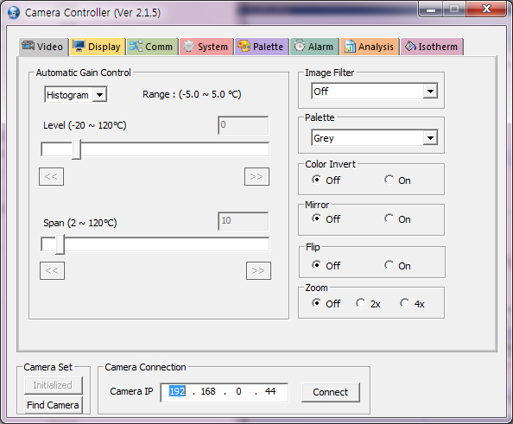Click the Alarm tab clock icon
The height and width of the screenshot is (424, 513).
[299, 46]
